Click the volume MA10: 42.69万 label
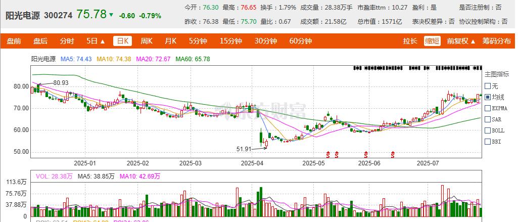 [140, 176]
